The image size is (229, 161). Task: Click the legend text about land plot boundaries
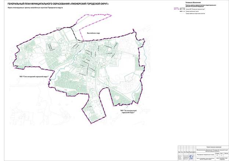coord(195,14)
